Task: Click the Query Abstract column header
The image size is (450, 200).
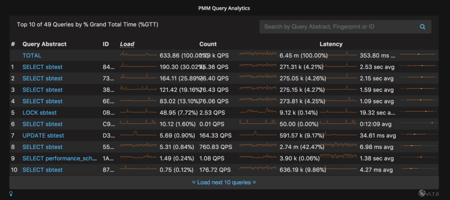Action: point(44,44)
